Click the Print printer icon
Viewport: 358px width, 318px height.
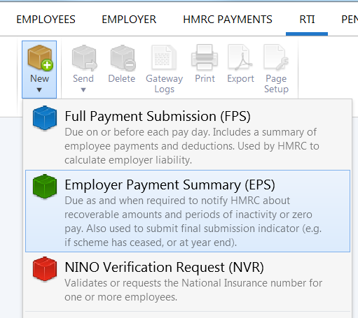pyautogui.click(x=205, y=57)
